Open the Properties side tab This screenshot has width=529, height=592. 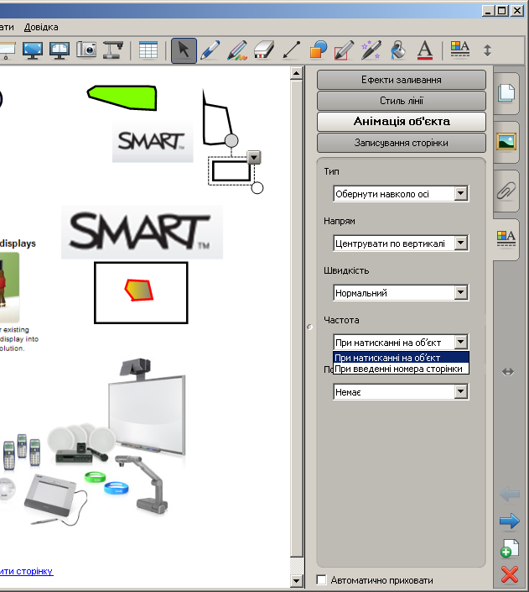point(506,239)
